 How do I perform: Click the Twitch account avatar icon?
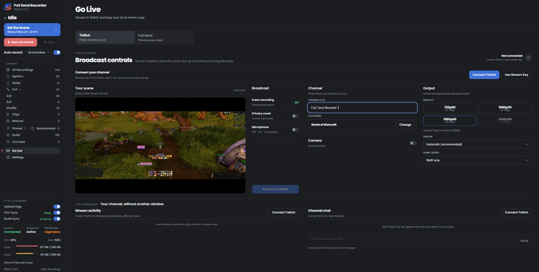pyautogui.click(x=528, y=58)
